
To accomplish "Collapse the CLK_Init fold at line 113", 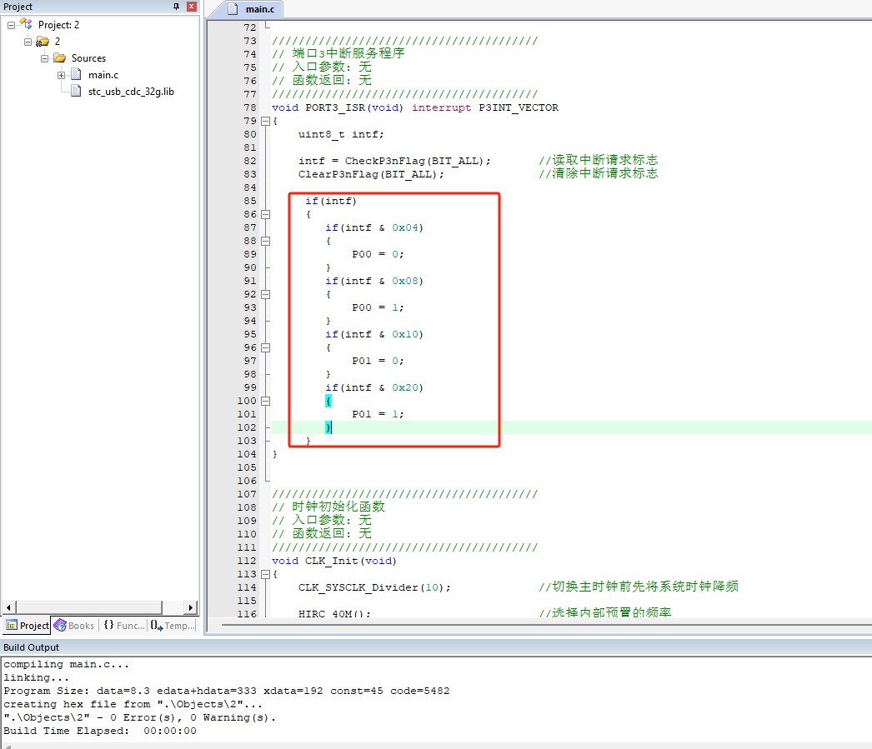I will 266,575.
